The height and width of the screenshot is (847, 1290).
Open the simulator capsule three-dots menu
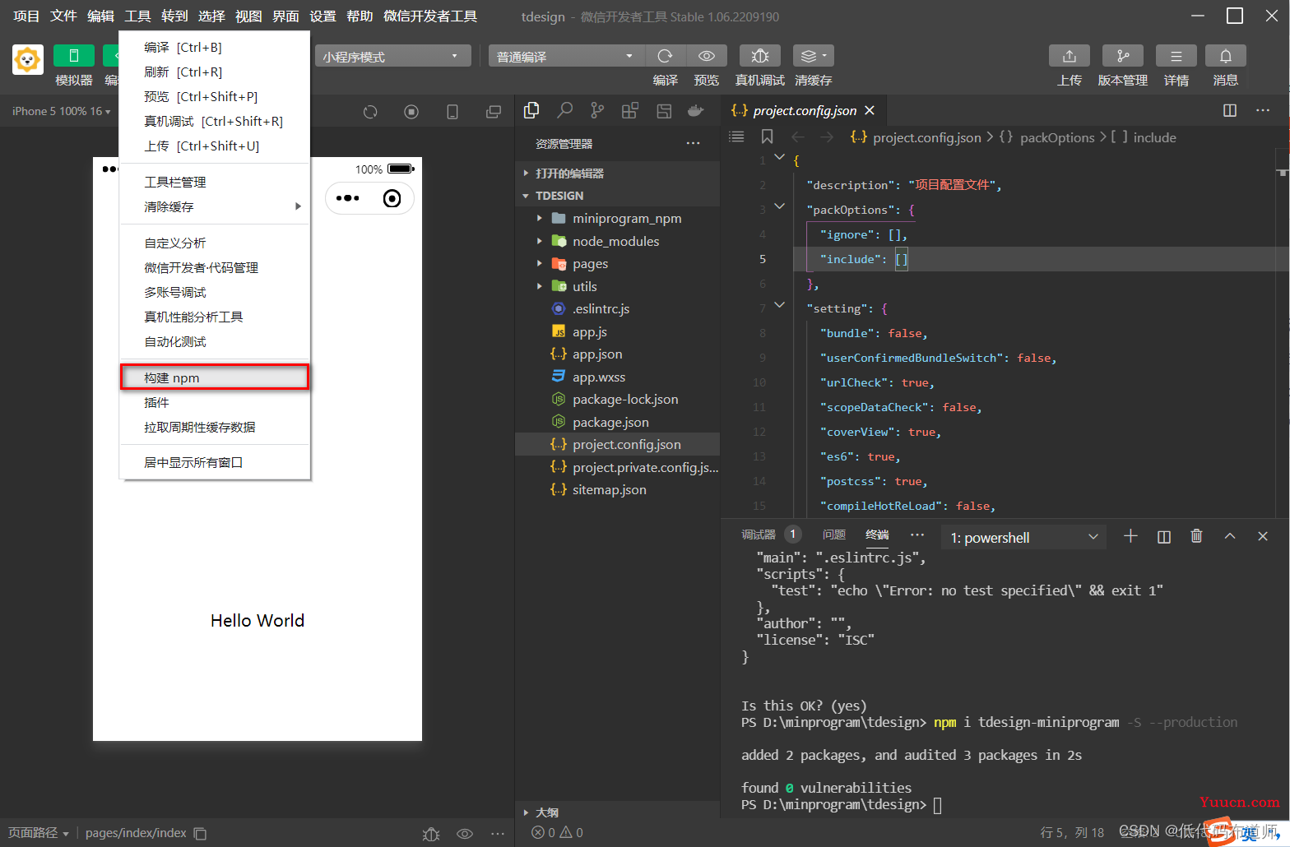tap(348, 198)
